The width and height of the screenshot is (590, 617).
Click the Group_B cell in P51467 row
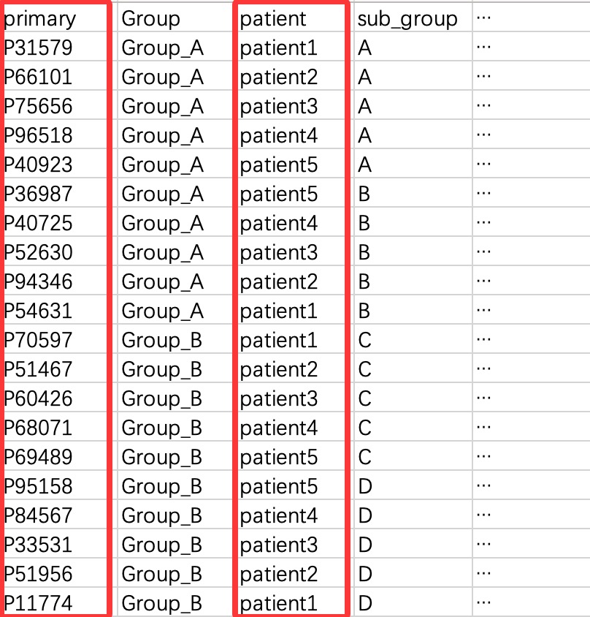point(162,370)
